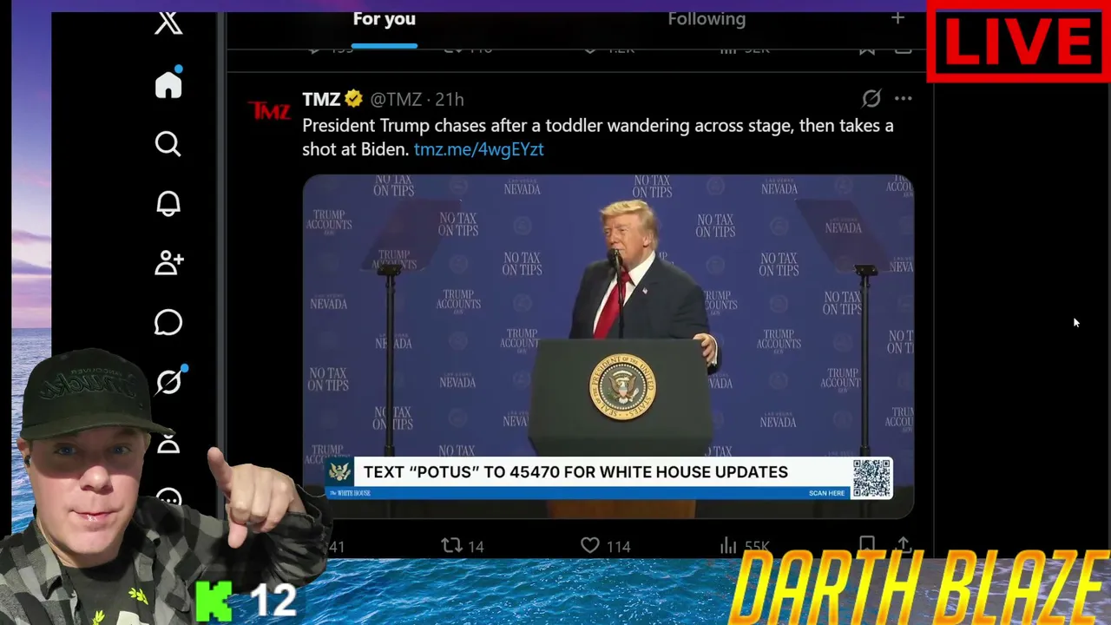Screen dimensions: 1111x625
Task: Repost the TMZ post
Action: (x=463, y=546)
